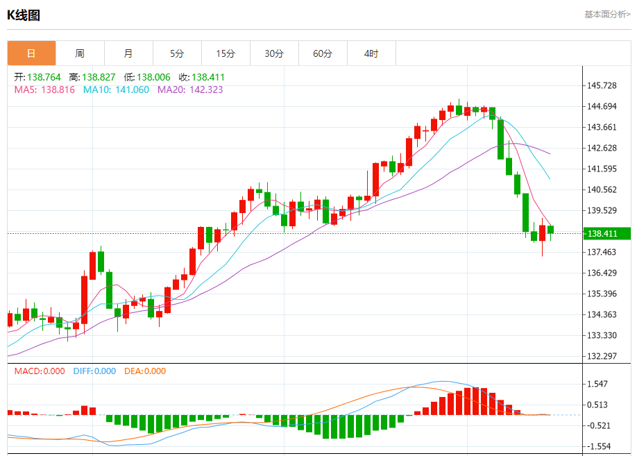Select the 日 daily chart tab
This screenshot has height=456, width=637.
coord(31,53)
